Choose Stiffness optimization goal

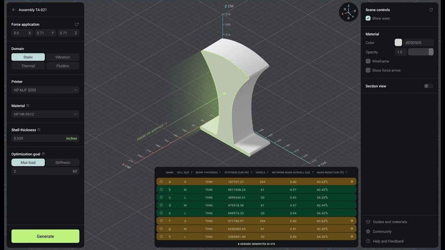coord(63,162)
